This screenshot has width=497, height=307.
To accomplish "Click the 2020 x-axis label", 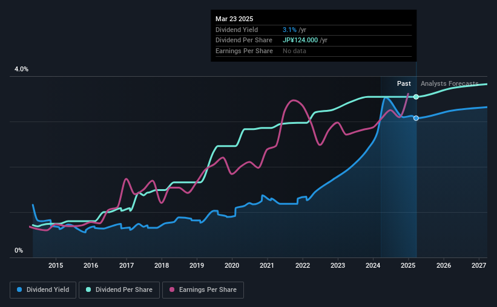I will coord(232,265).
